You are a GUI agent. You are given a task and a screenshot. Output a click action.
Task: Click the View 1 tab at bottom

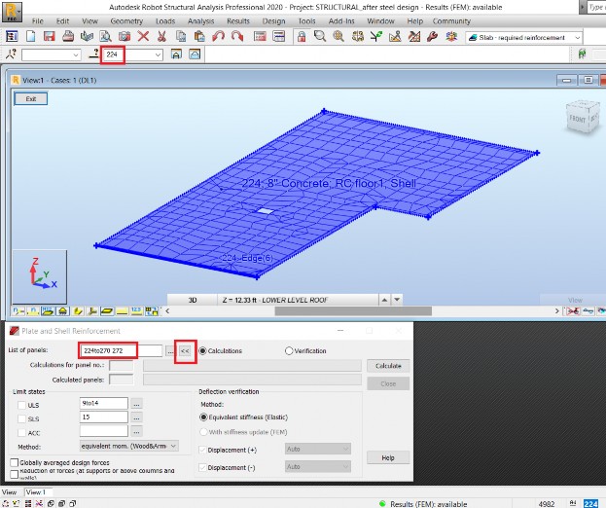(38, 492)
